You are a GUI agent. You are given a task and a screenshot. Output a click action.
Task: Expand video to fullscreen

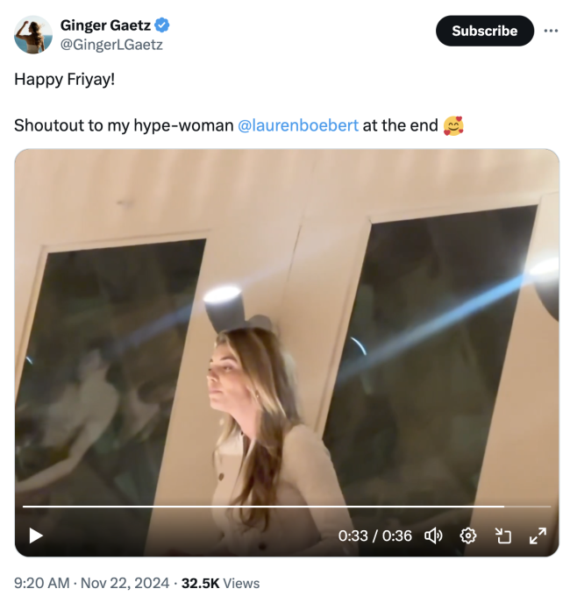point(538,536)
